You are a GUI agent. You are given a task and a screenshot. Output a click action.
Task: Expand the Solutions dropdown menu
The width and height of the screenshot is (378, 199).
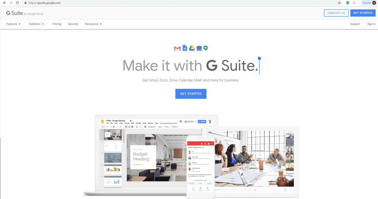[x=37, y=24]
